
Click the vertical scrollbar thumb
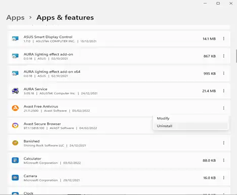pos(236,56)
